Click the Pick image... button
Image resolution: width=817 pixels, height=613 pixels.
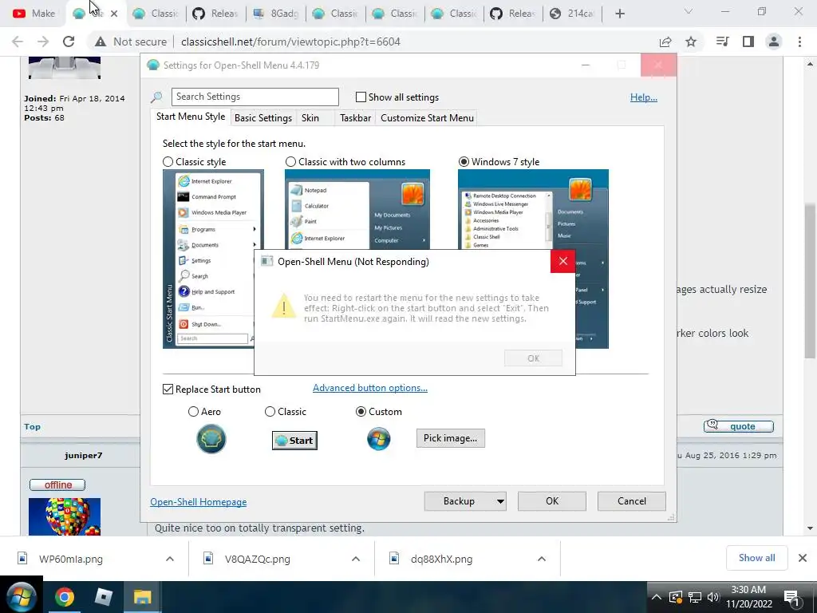click(450, 438)
